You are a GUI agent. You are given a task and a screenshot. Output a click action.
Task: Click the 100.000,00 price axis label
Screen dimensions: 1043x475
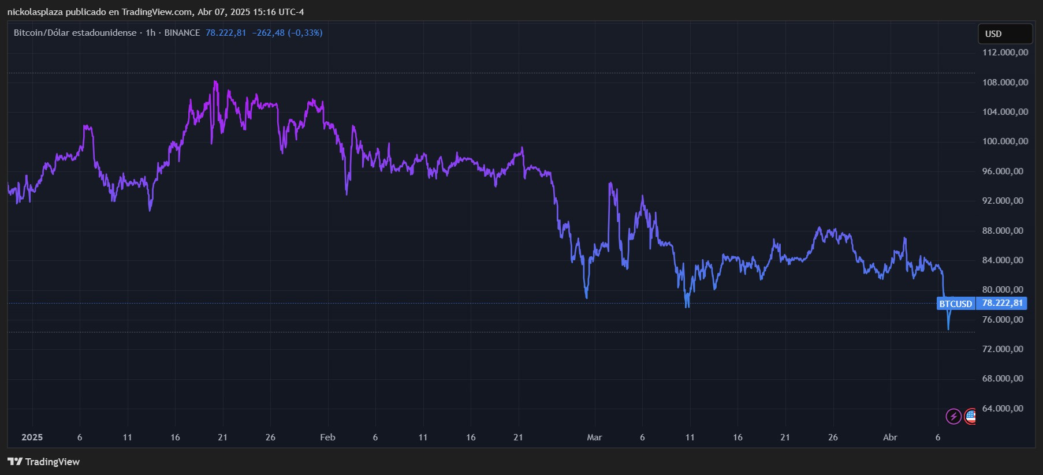[x=1005, y=141]
